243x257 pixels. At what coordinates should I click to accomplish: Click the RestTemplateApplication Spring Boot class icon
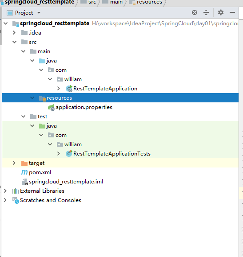69,89
